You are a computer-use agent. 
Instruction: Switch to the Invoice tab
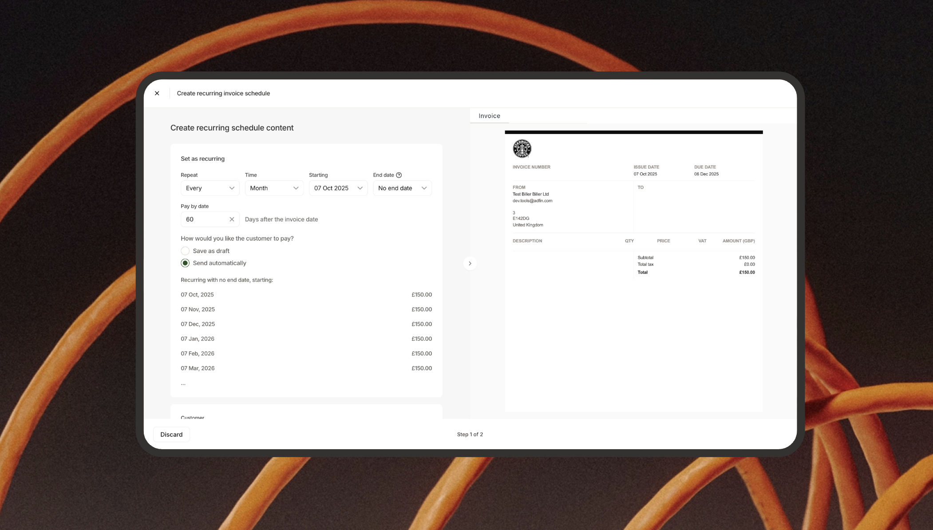489,116
